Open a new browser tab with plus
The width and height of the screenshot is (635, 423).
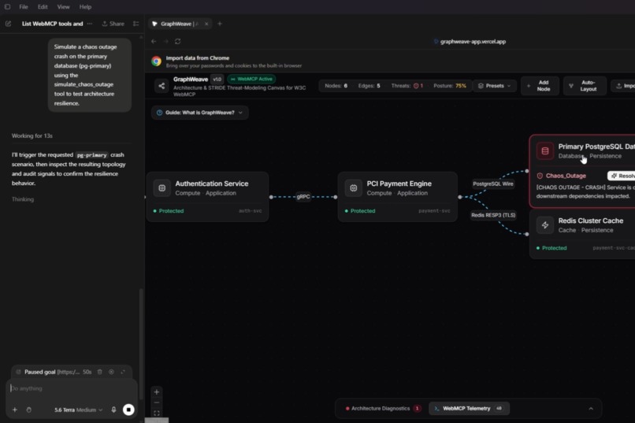point(220,24)
